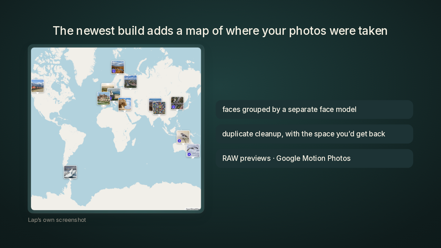The width and height of the screenshot is (441, 248).
Task: Open the Sphinx photo pin over Egypt
Action: point(125,104)
